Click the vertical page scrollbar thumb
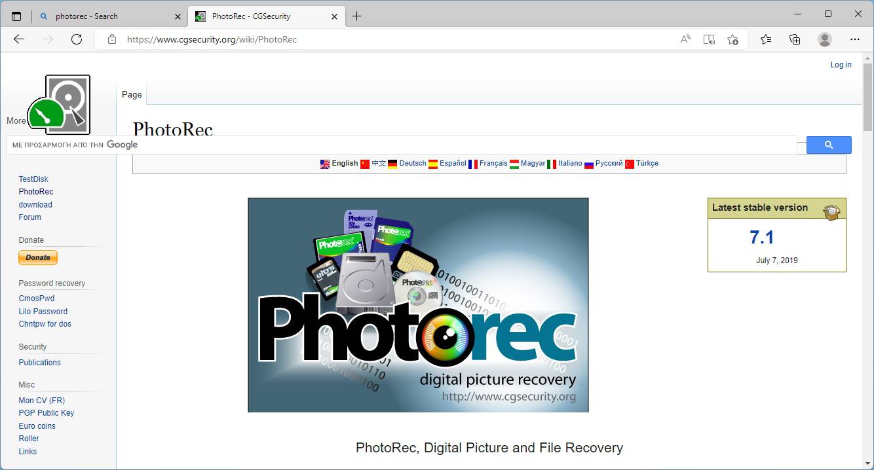Viewport: 874px width, 470px height. point(867,97)
